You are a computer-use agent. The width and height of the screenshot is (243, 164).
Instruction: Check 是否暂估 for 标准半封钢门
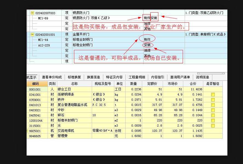213,120
